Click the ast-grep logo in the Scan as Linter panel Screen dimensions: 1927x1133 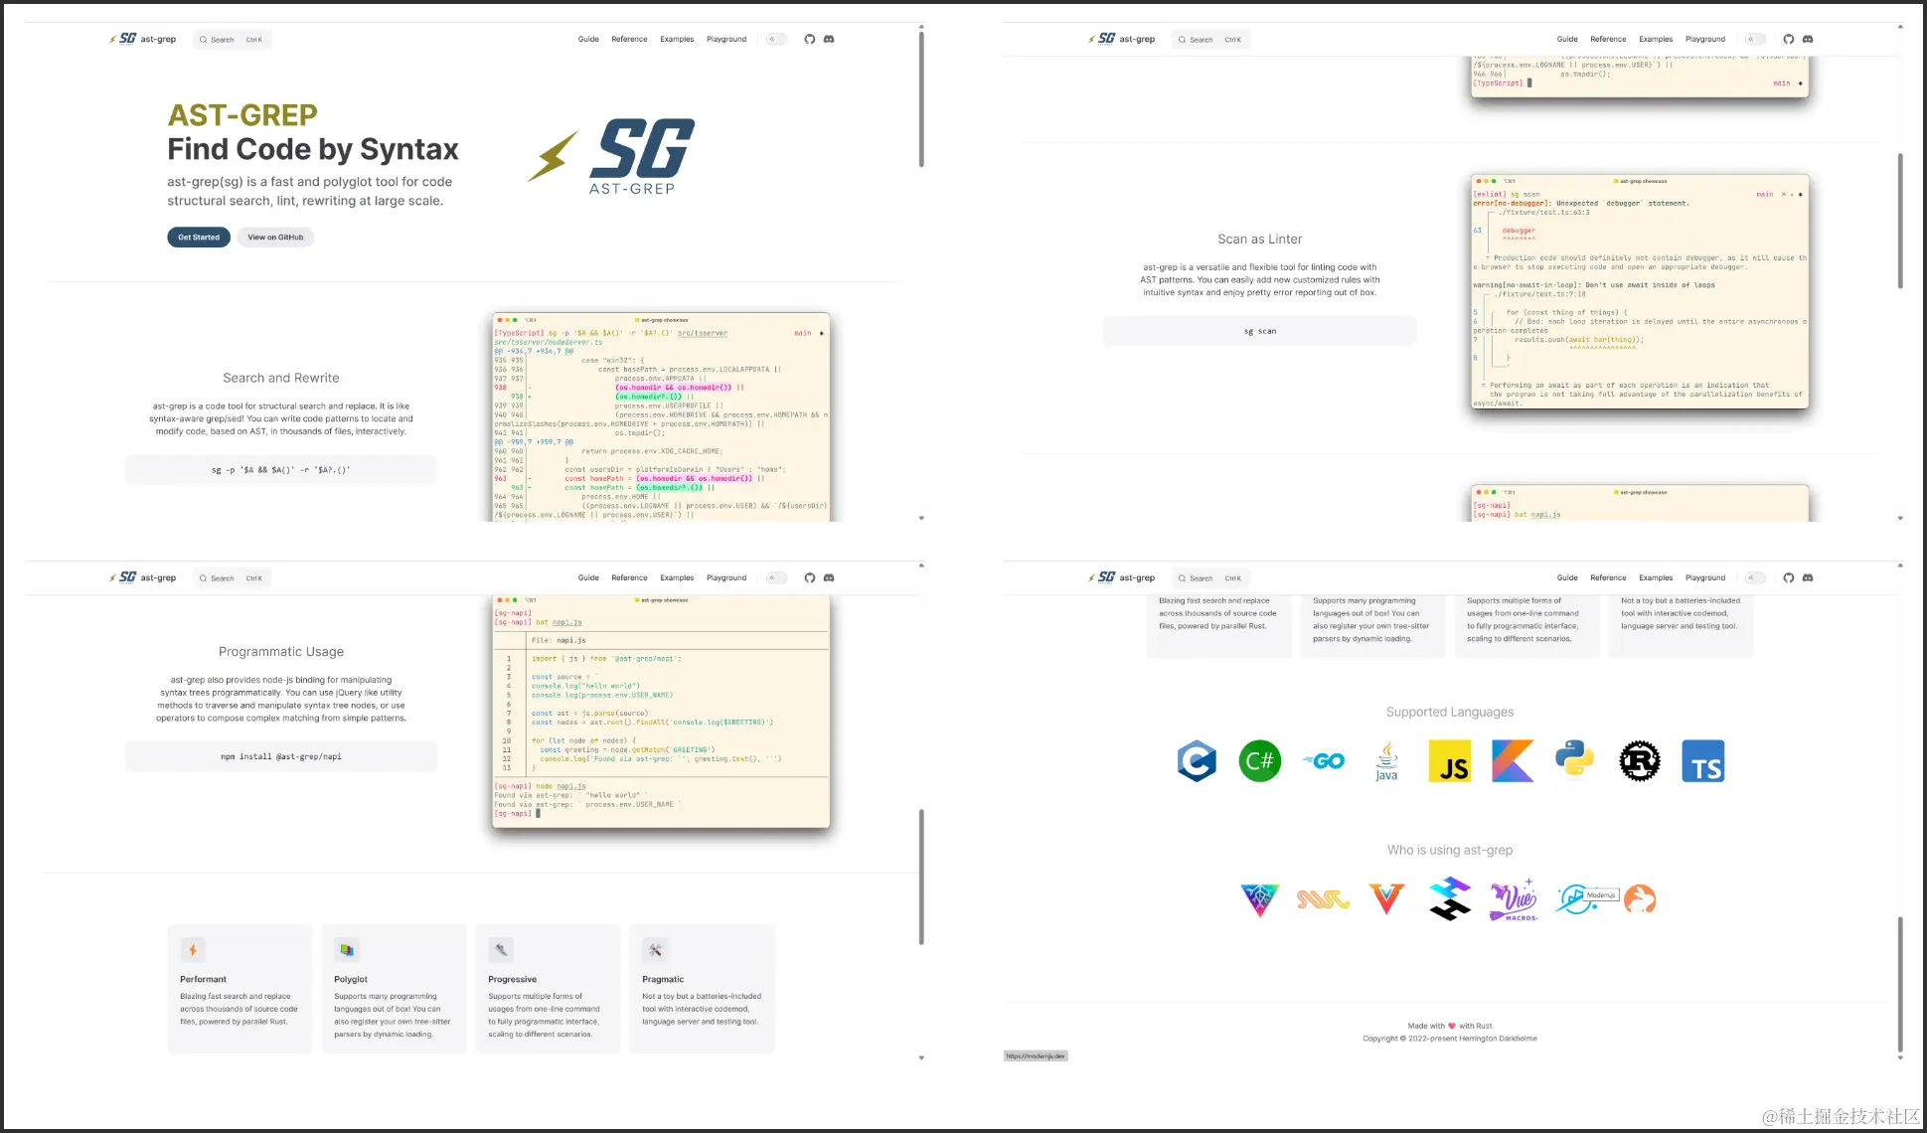tap(1121, 40)
